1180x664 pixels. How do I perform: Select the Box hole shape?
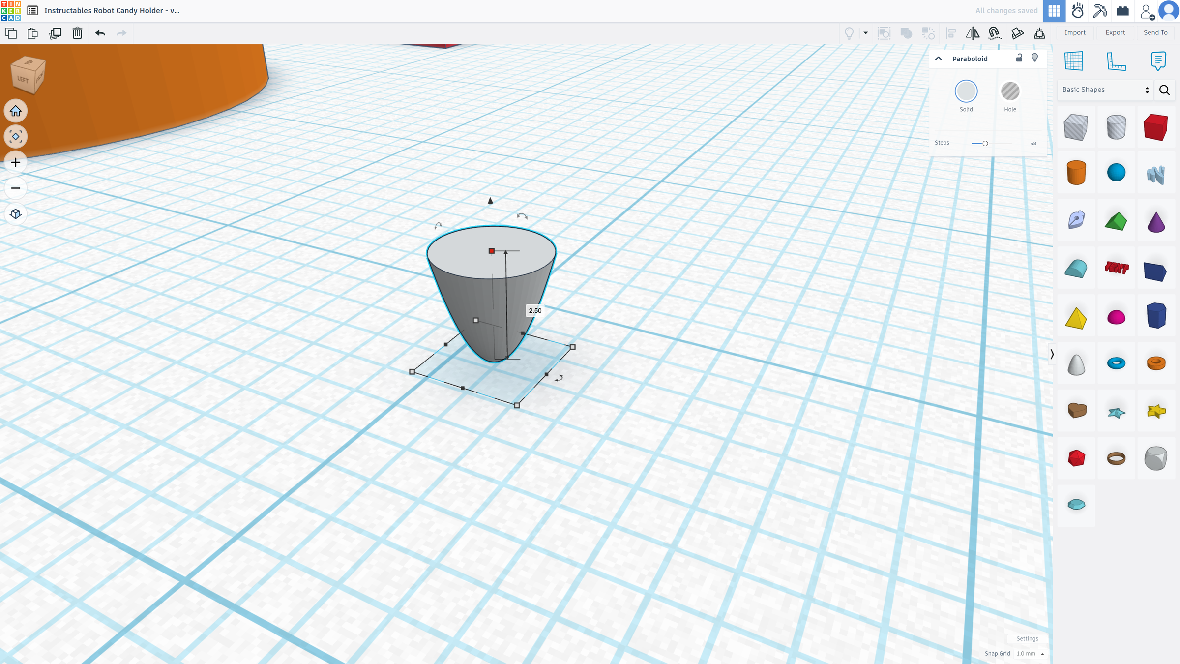[x=1076, y=127]
